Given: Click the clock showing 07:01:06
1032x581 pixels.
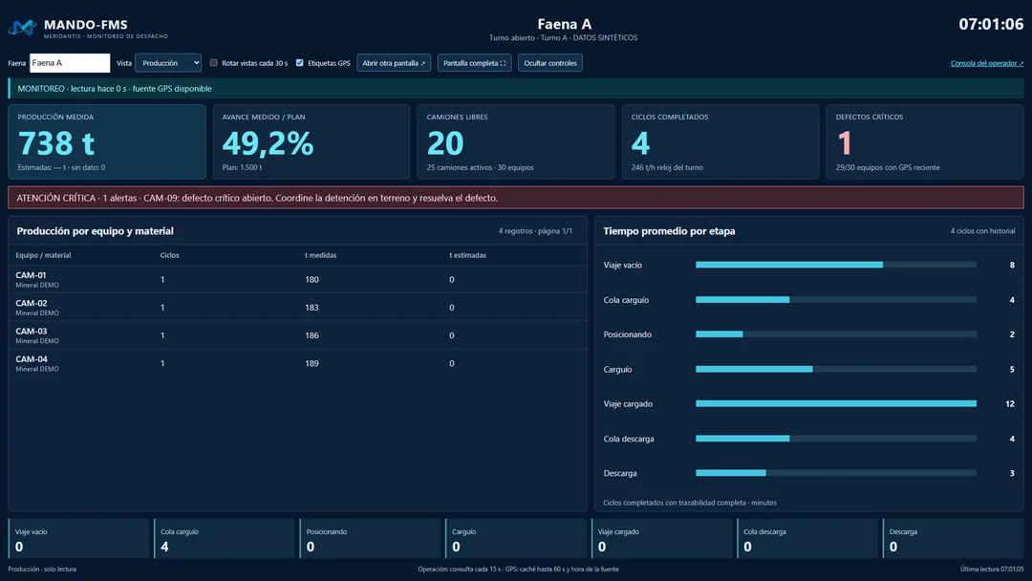Looking at the screenshot, I should pyautogui.click(x=991, y=24).
